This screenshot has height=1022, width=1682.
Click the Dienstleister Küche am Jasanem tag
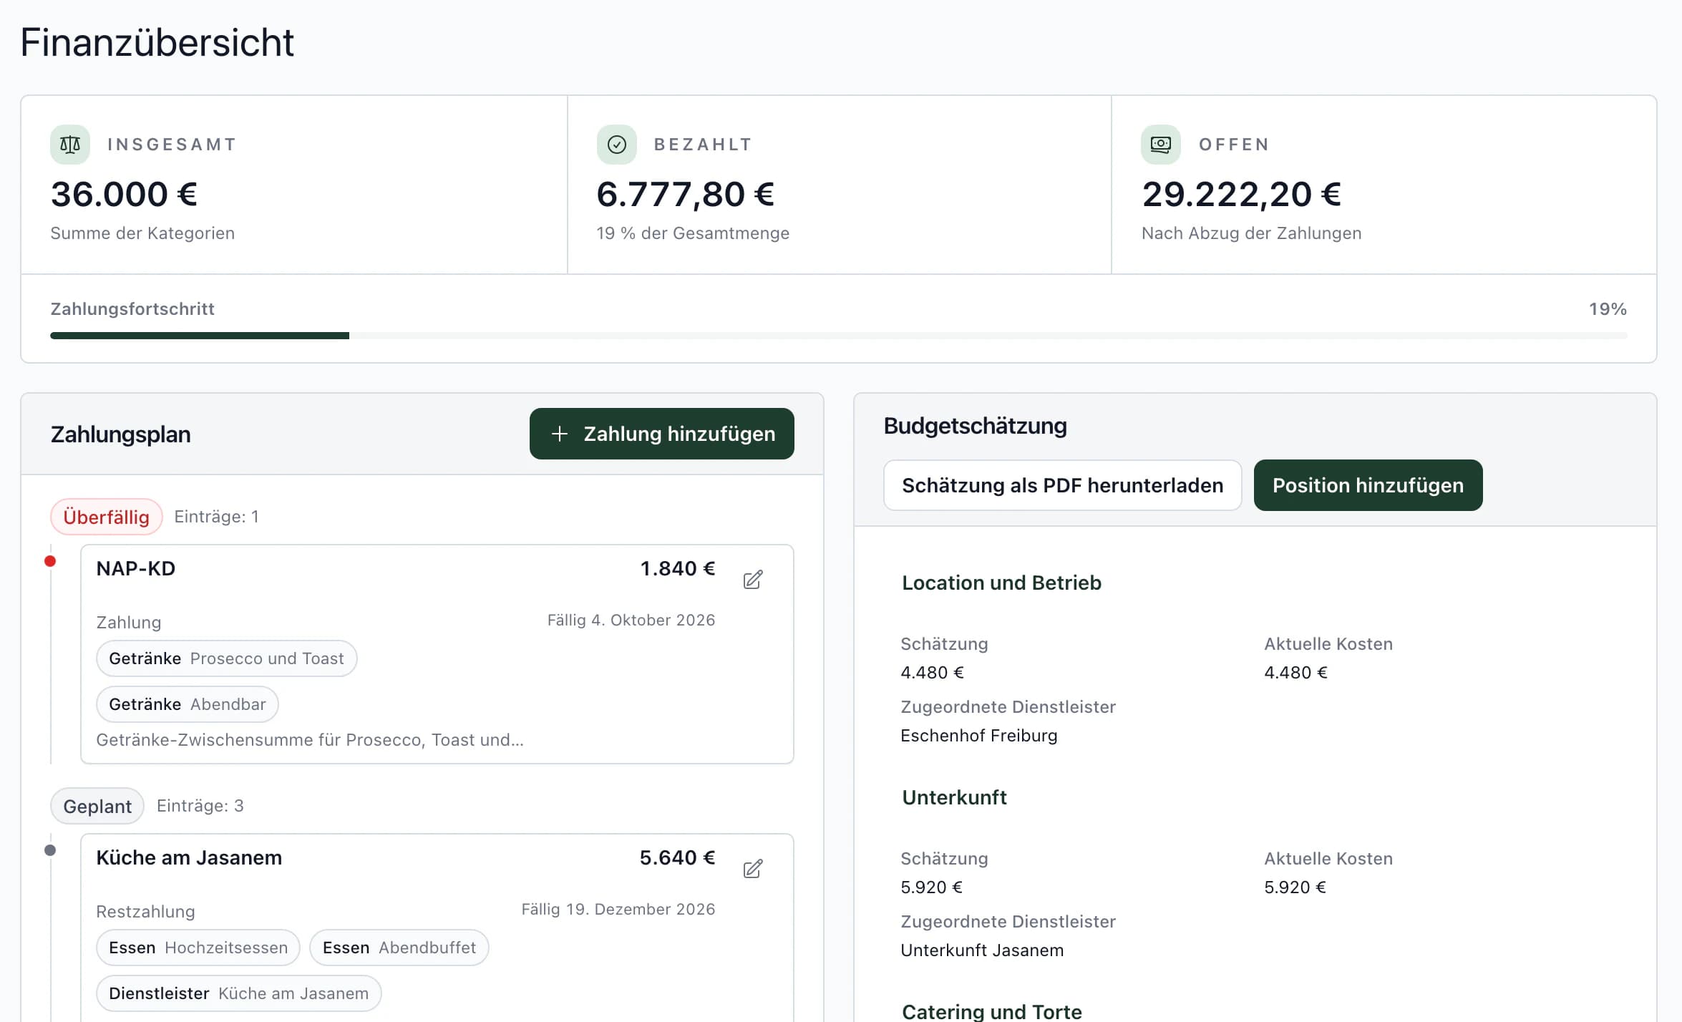tap(238, 993)
